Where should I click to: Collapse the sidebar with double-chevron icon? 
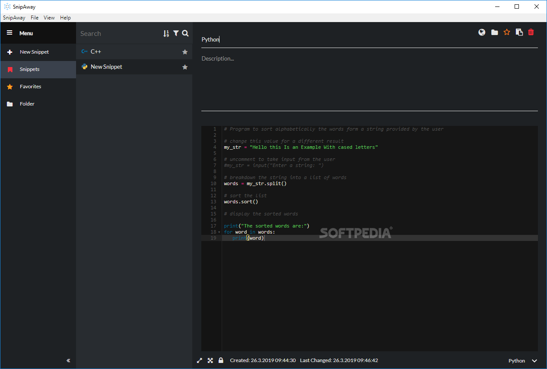[x=68, y=360]
